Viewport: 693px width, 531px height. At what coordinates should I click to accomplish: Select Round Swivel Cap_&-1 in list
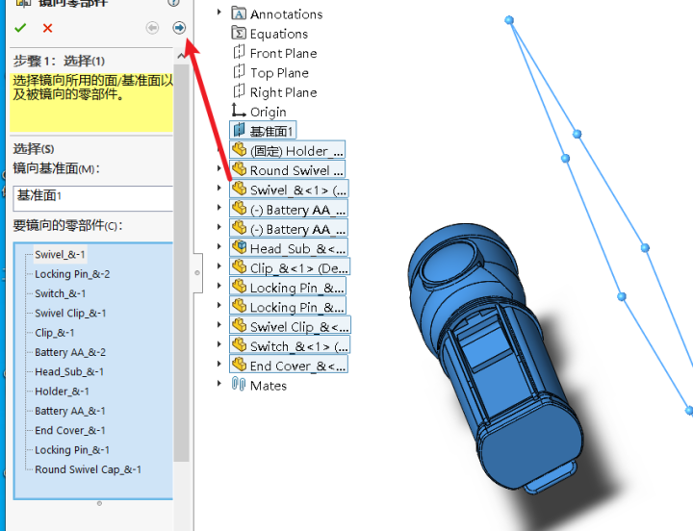[88, 469]
